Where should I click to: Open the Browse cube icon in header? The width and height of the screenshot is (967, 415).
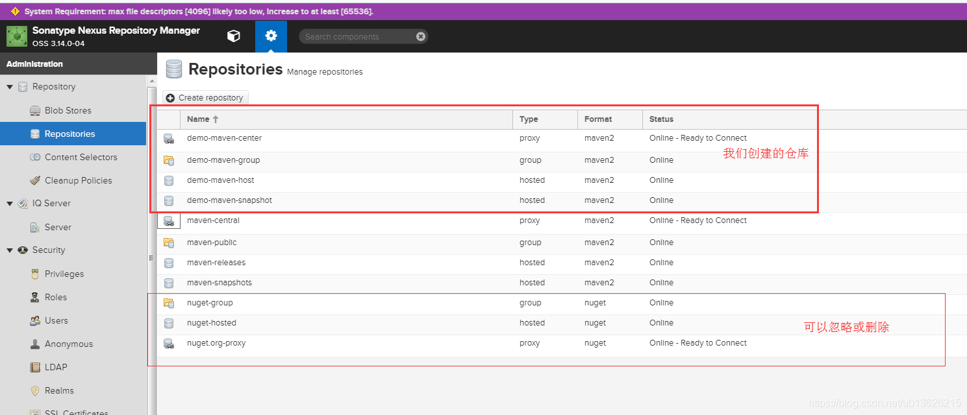234,36
